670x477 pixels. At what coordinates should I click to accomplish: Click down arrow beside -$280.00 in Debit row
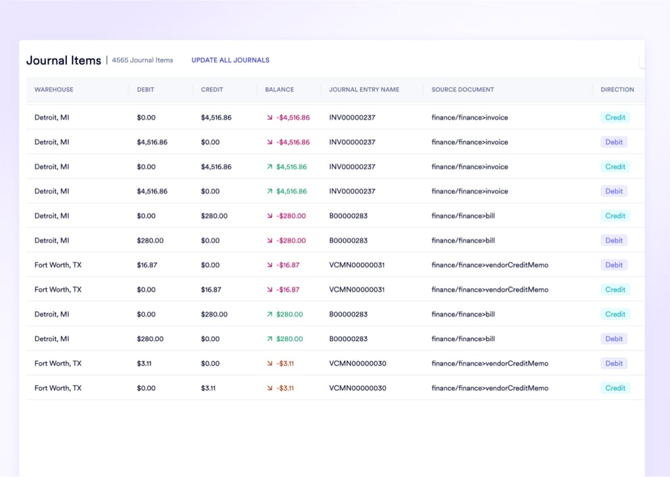click(x=270, y=241)
